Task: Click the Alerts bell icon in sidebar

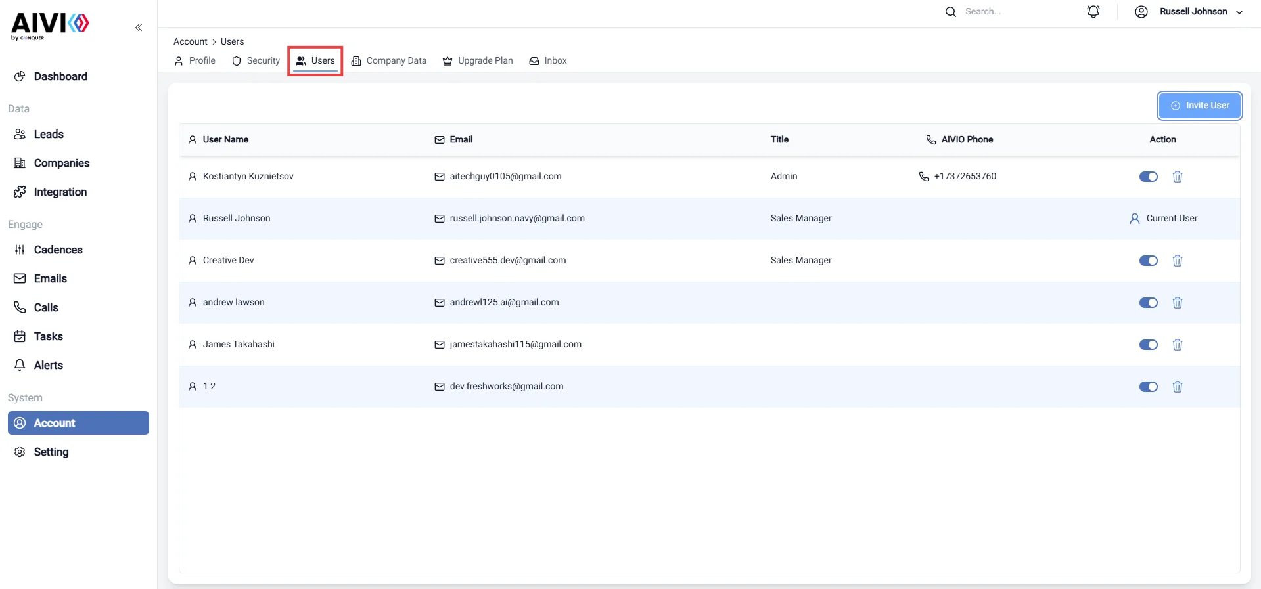Action: pos(20,365)
